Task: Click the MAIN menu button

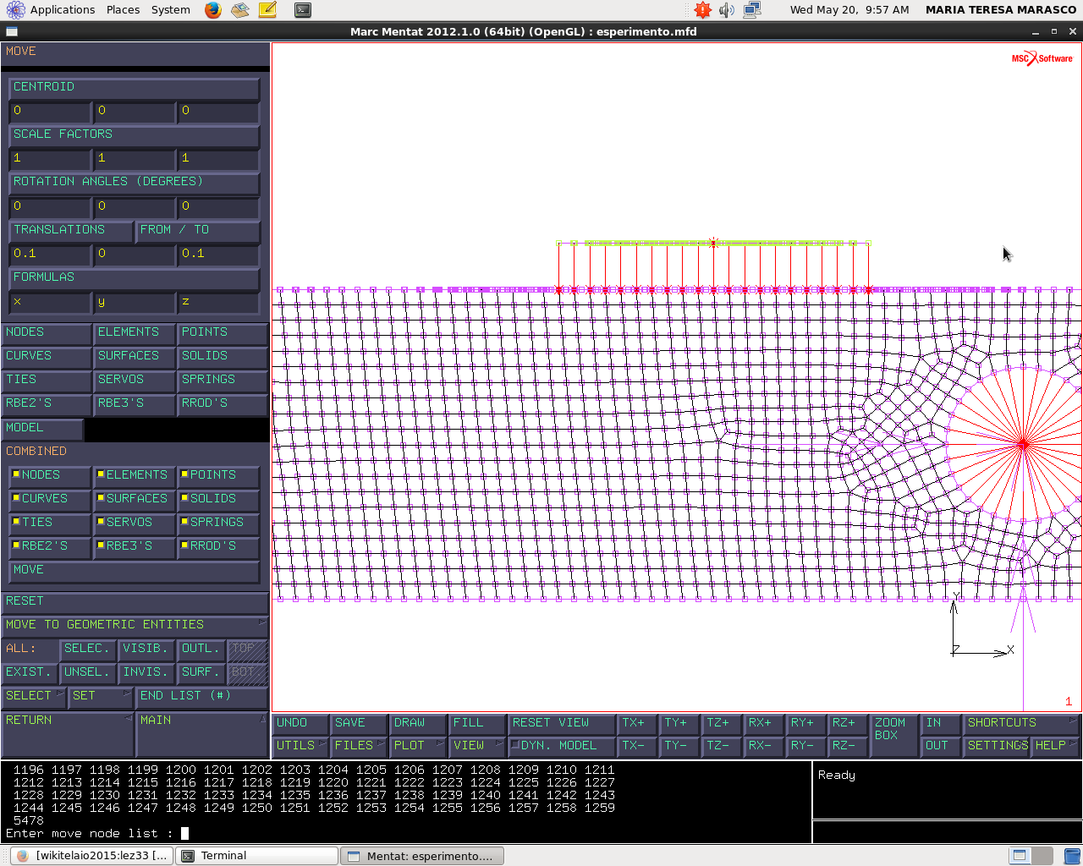Action: (x=202, y=734)
